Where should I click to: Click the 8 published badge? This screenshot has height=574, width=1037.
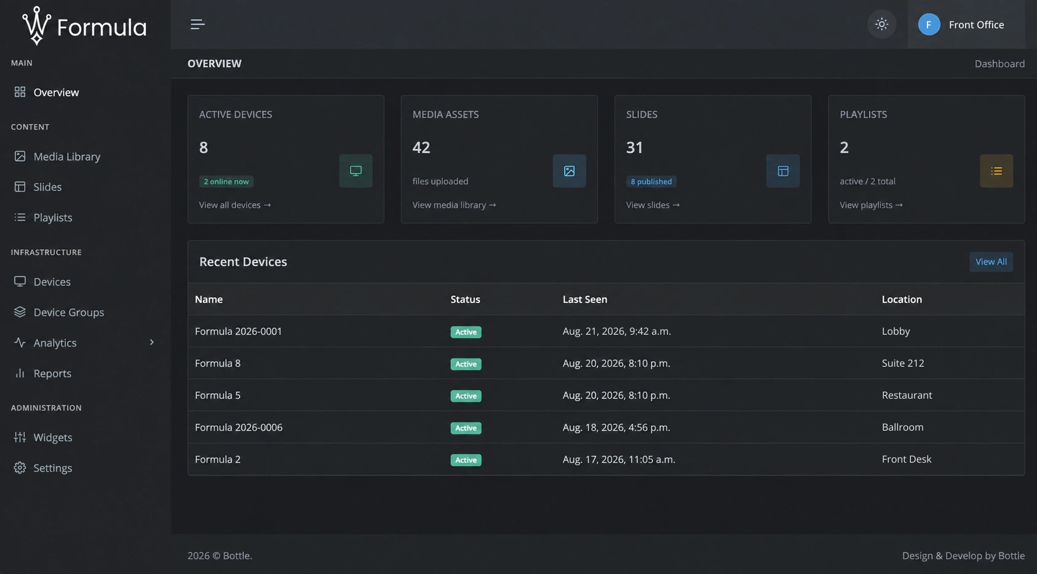651,181
